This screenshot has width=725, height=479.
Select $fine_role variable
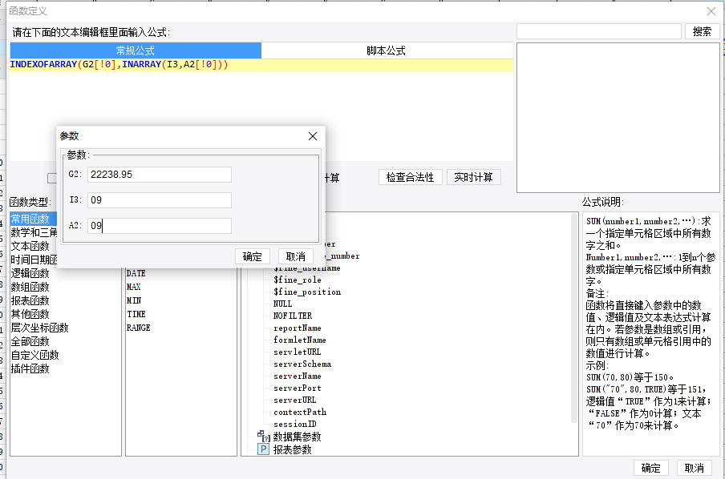[x=298, y=280]
